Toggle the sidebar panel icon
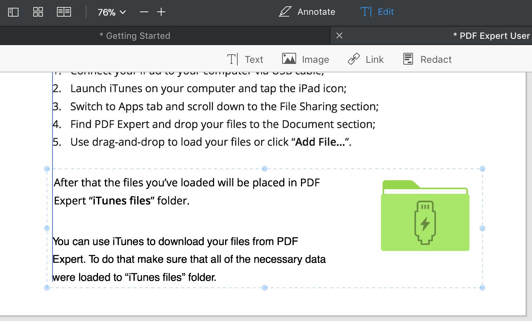This screenshot has width=532, height=321. point(13,12)
